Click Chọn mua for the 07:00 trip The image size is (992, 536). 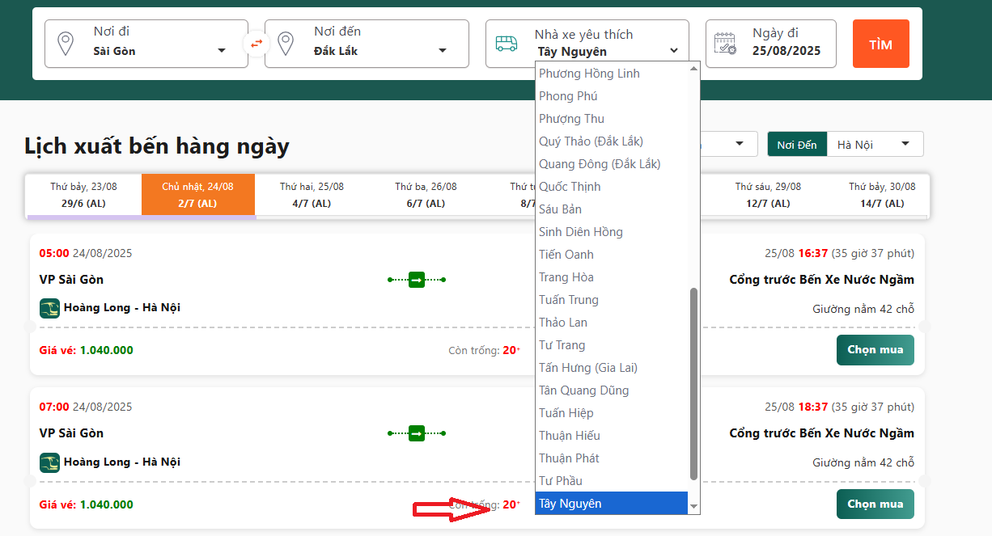[875, 504]
